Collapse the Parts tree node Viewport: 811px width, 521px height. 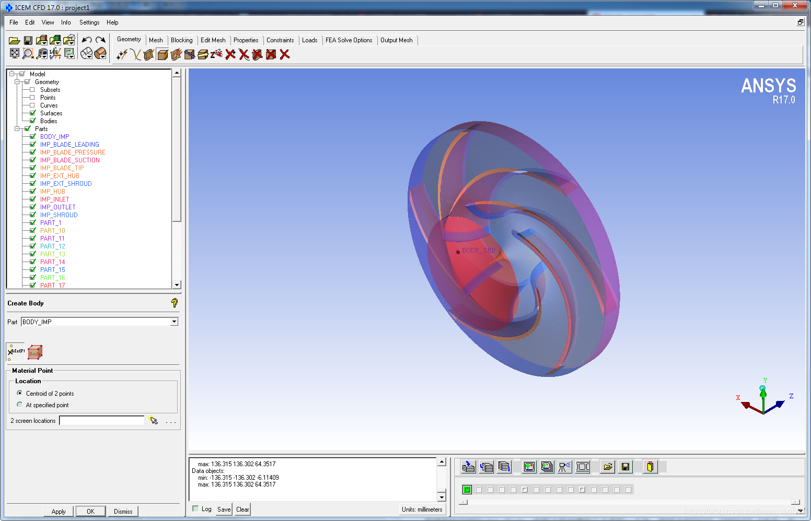(17, 129)
